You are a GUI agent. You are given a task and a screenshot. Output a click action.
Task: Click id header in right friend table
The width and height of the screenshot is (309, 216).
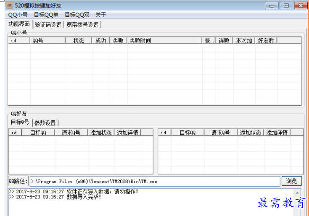[x=164, y=133]
